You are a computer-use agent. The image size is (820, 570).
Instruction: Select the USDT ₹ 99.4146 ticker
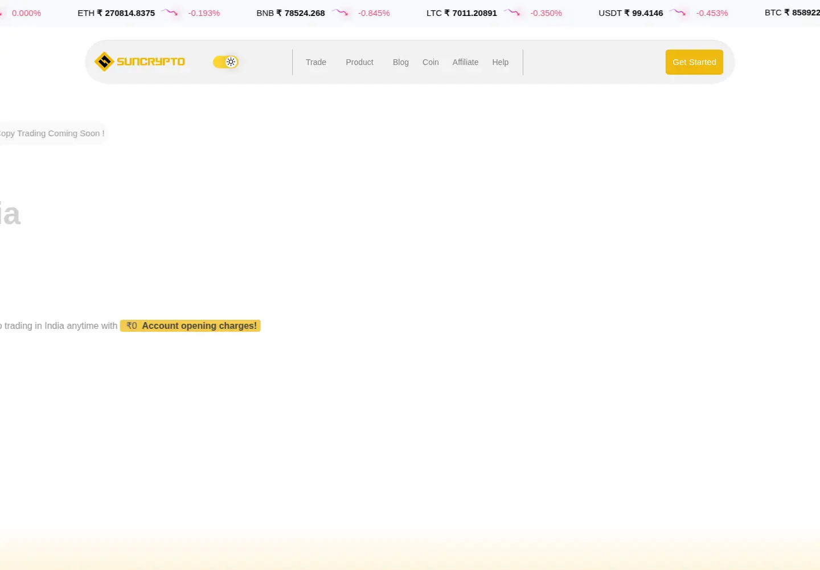(631, 13)
